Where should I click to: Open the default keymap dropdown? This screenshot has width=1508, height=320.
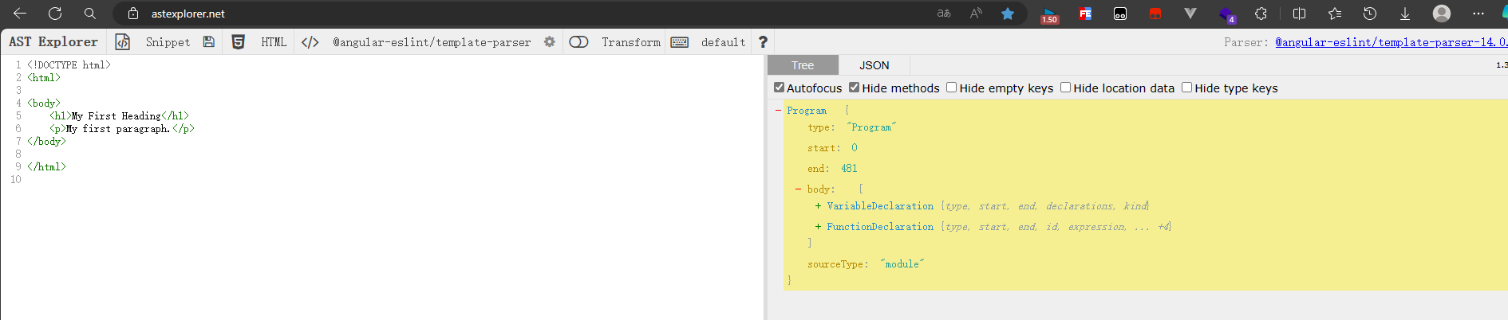[x=723, y=42]
